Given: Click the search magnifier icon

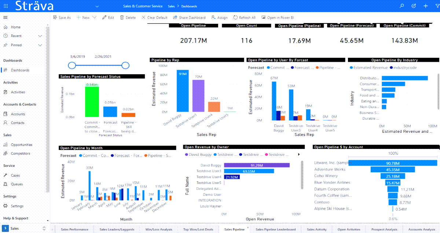Looking at the screenshot, I should coord(402,6).
